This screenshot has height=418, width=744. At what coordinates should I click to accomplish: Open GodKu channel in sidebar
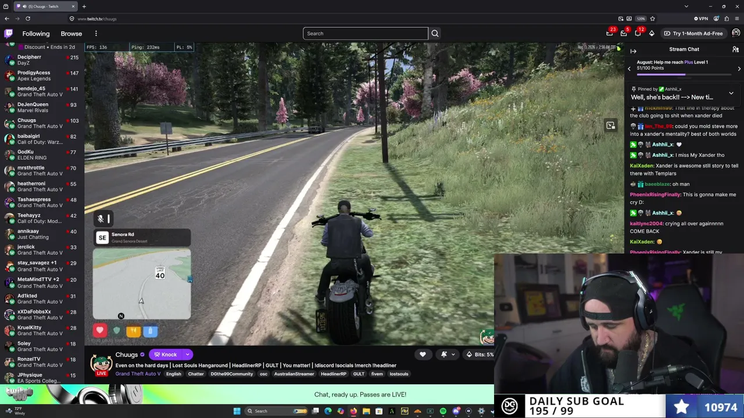coord(42,155)
